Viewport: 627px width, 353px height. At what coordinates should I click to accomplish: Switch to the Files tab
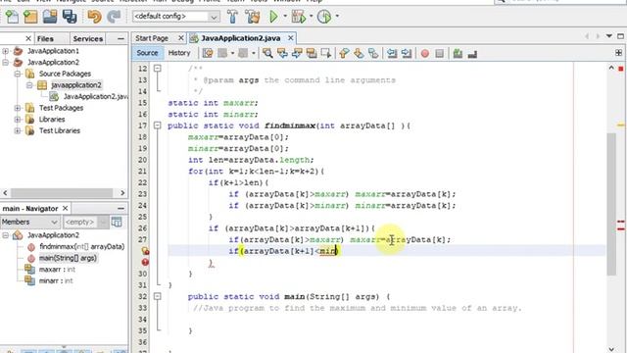tap(45, 38)
